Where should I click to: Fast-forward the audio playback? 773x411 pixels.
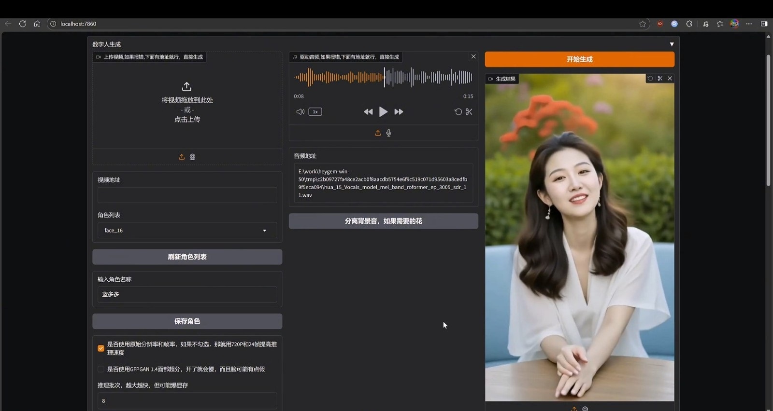[399, 112]
